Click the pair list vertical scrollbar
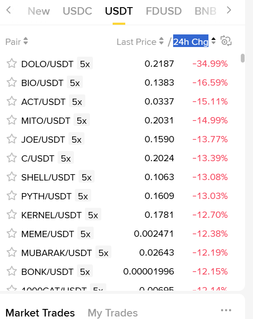The height and width of the screenshot is (319, 253). (x=242, y=58)
